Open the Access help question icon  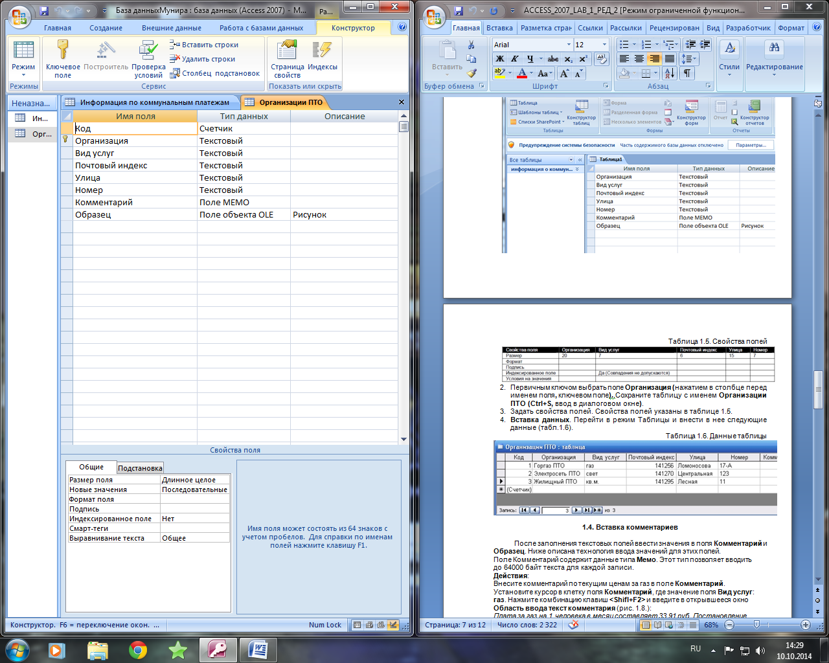tap(402, 28)
